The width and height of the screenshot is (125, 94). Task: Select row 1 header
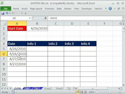(4, 28)
